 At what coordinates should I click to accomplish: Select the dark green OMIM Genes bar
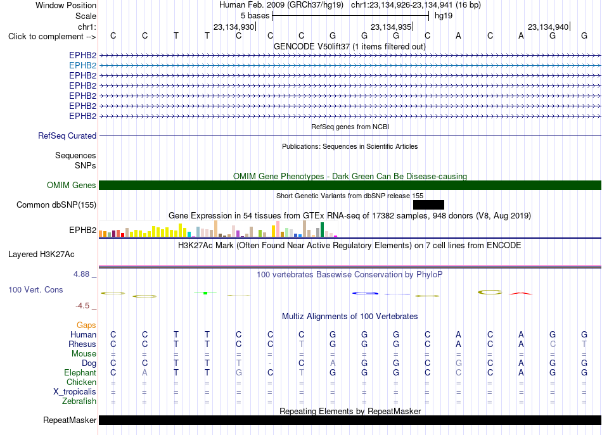coord(350,186)
